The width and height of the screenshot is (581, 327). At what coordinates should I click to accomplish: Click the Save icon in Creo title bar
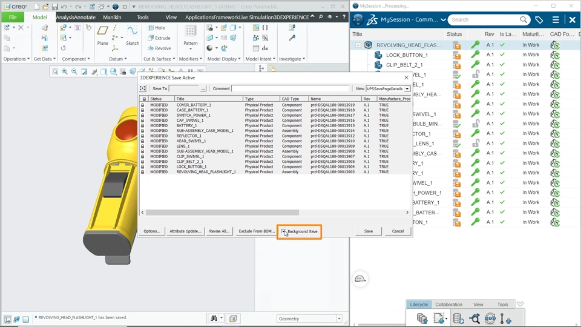click(55, 7)
